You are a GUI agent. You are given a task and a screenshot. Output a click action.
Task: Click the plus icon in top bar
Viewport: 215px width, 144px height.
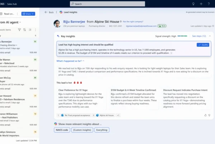[x=201, y=4]
